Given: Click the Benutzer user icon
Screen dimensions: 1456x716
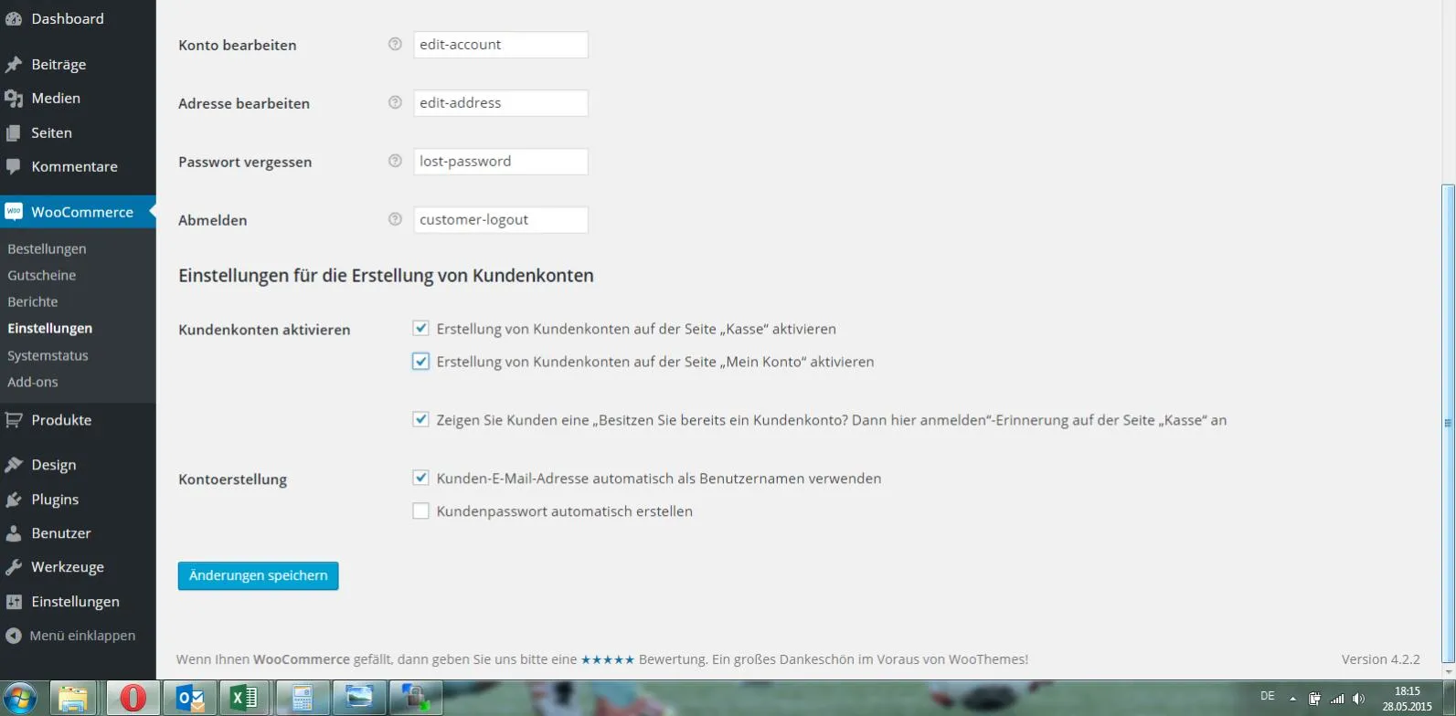Looking at the screenshot, I should click(x=14, y=533).
